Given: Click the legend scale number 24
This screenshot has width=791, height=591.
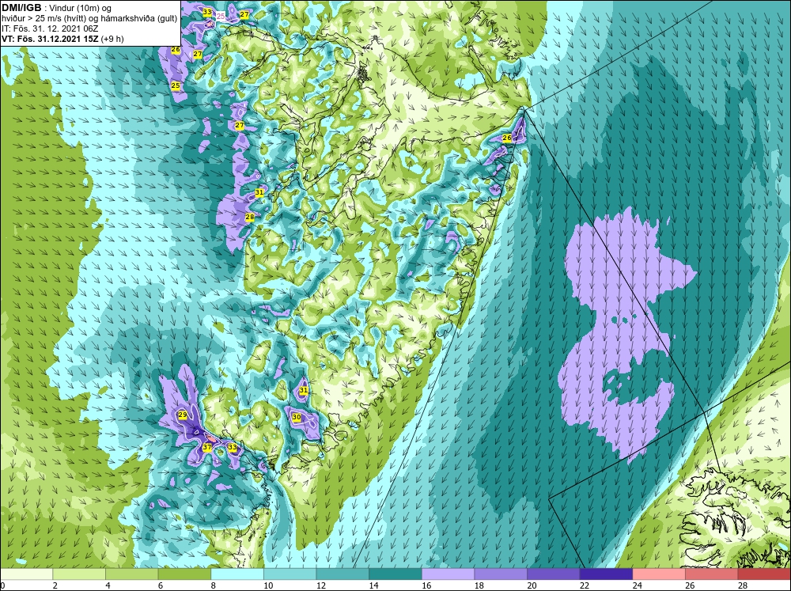Looking at the screenshot, I should tap(638, 585).
